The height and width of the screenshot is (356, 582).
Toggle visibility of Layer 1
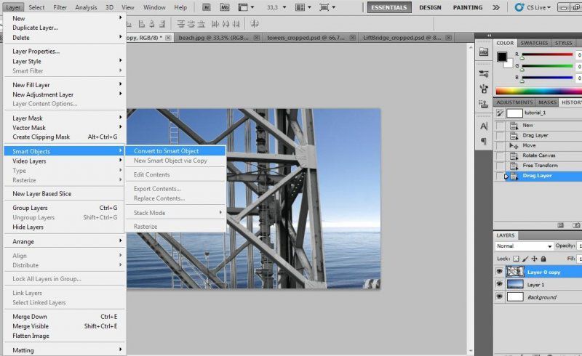coord(499,284)
